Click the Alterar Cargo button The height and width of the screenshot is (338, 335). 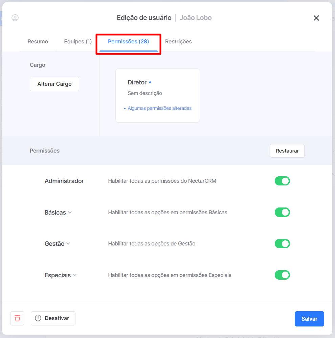(x=54, y=84)
